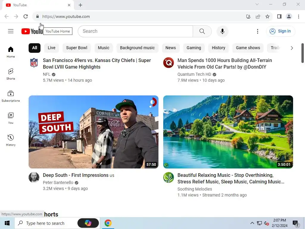Click the YouTube search input field

click(136, 31)
